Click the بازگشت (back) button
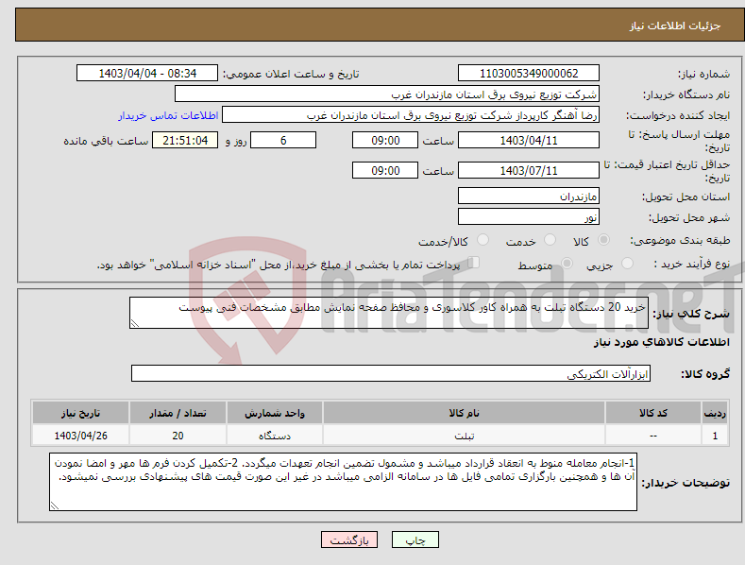This screenshot has height=565, width=745. click(349, 539)
